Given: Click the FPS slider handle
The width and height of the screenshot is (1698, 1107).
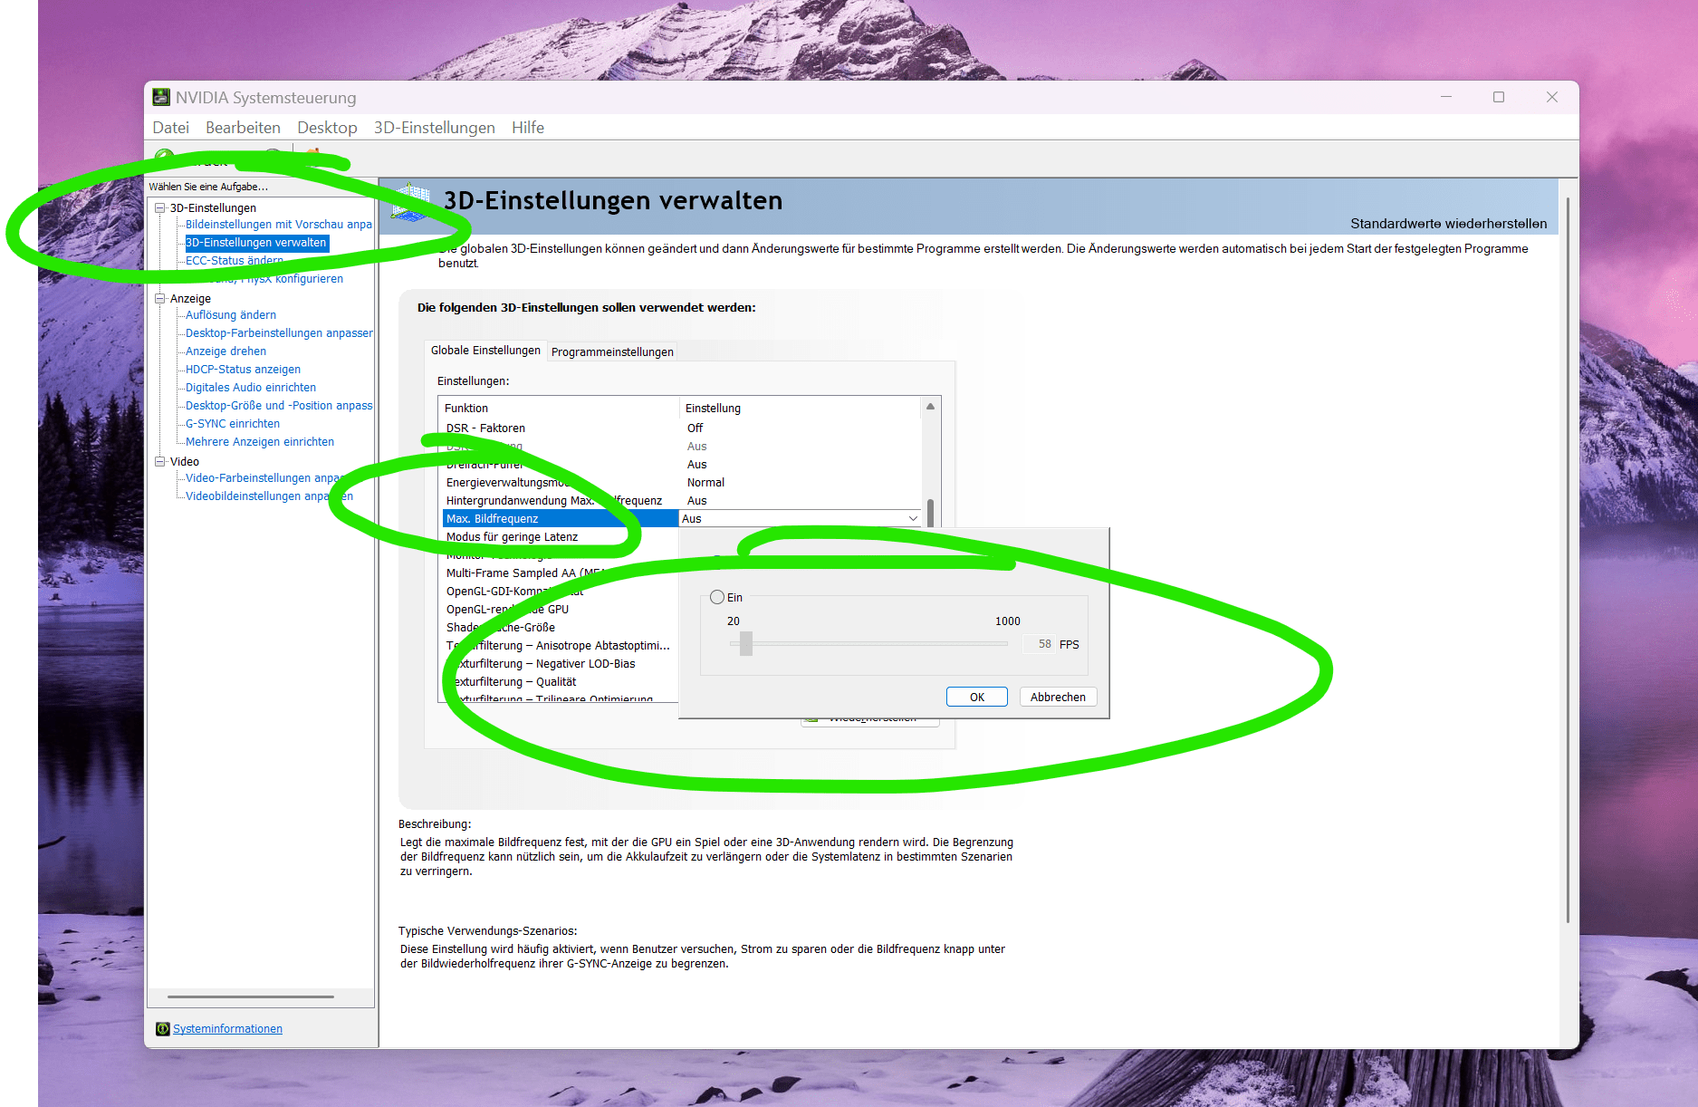Looking at the screenshot, I should pos(746,643).
